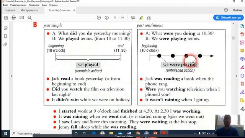The height and width of the screenshot is (138, 245).
Task: Click the vertical scrollbar thumb
Action: click(x=233, y=38)
